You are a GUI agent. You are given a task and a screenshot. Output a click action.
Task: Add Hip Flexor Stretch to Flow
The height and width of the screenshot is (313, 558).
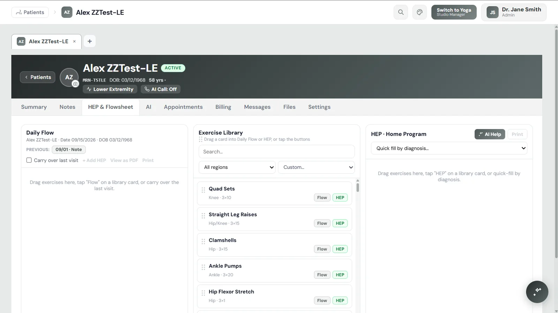tap(322, 301)
